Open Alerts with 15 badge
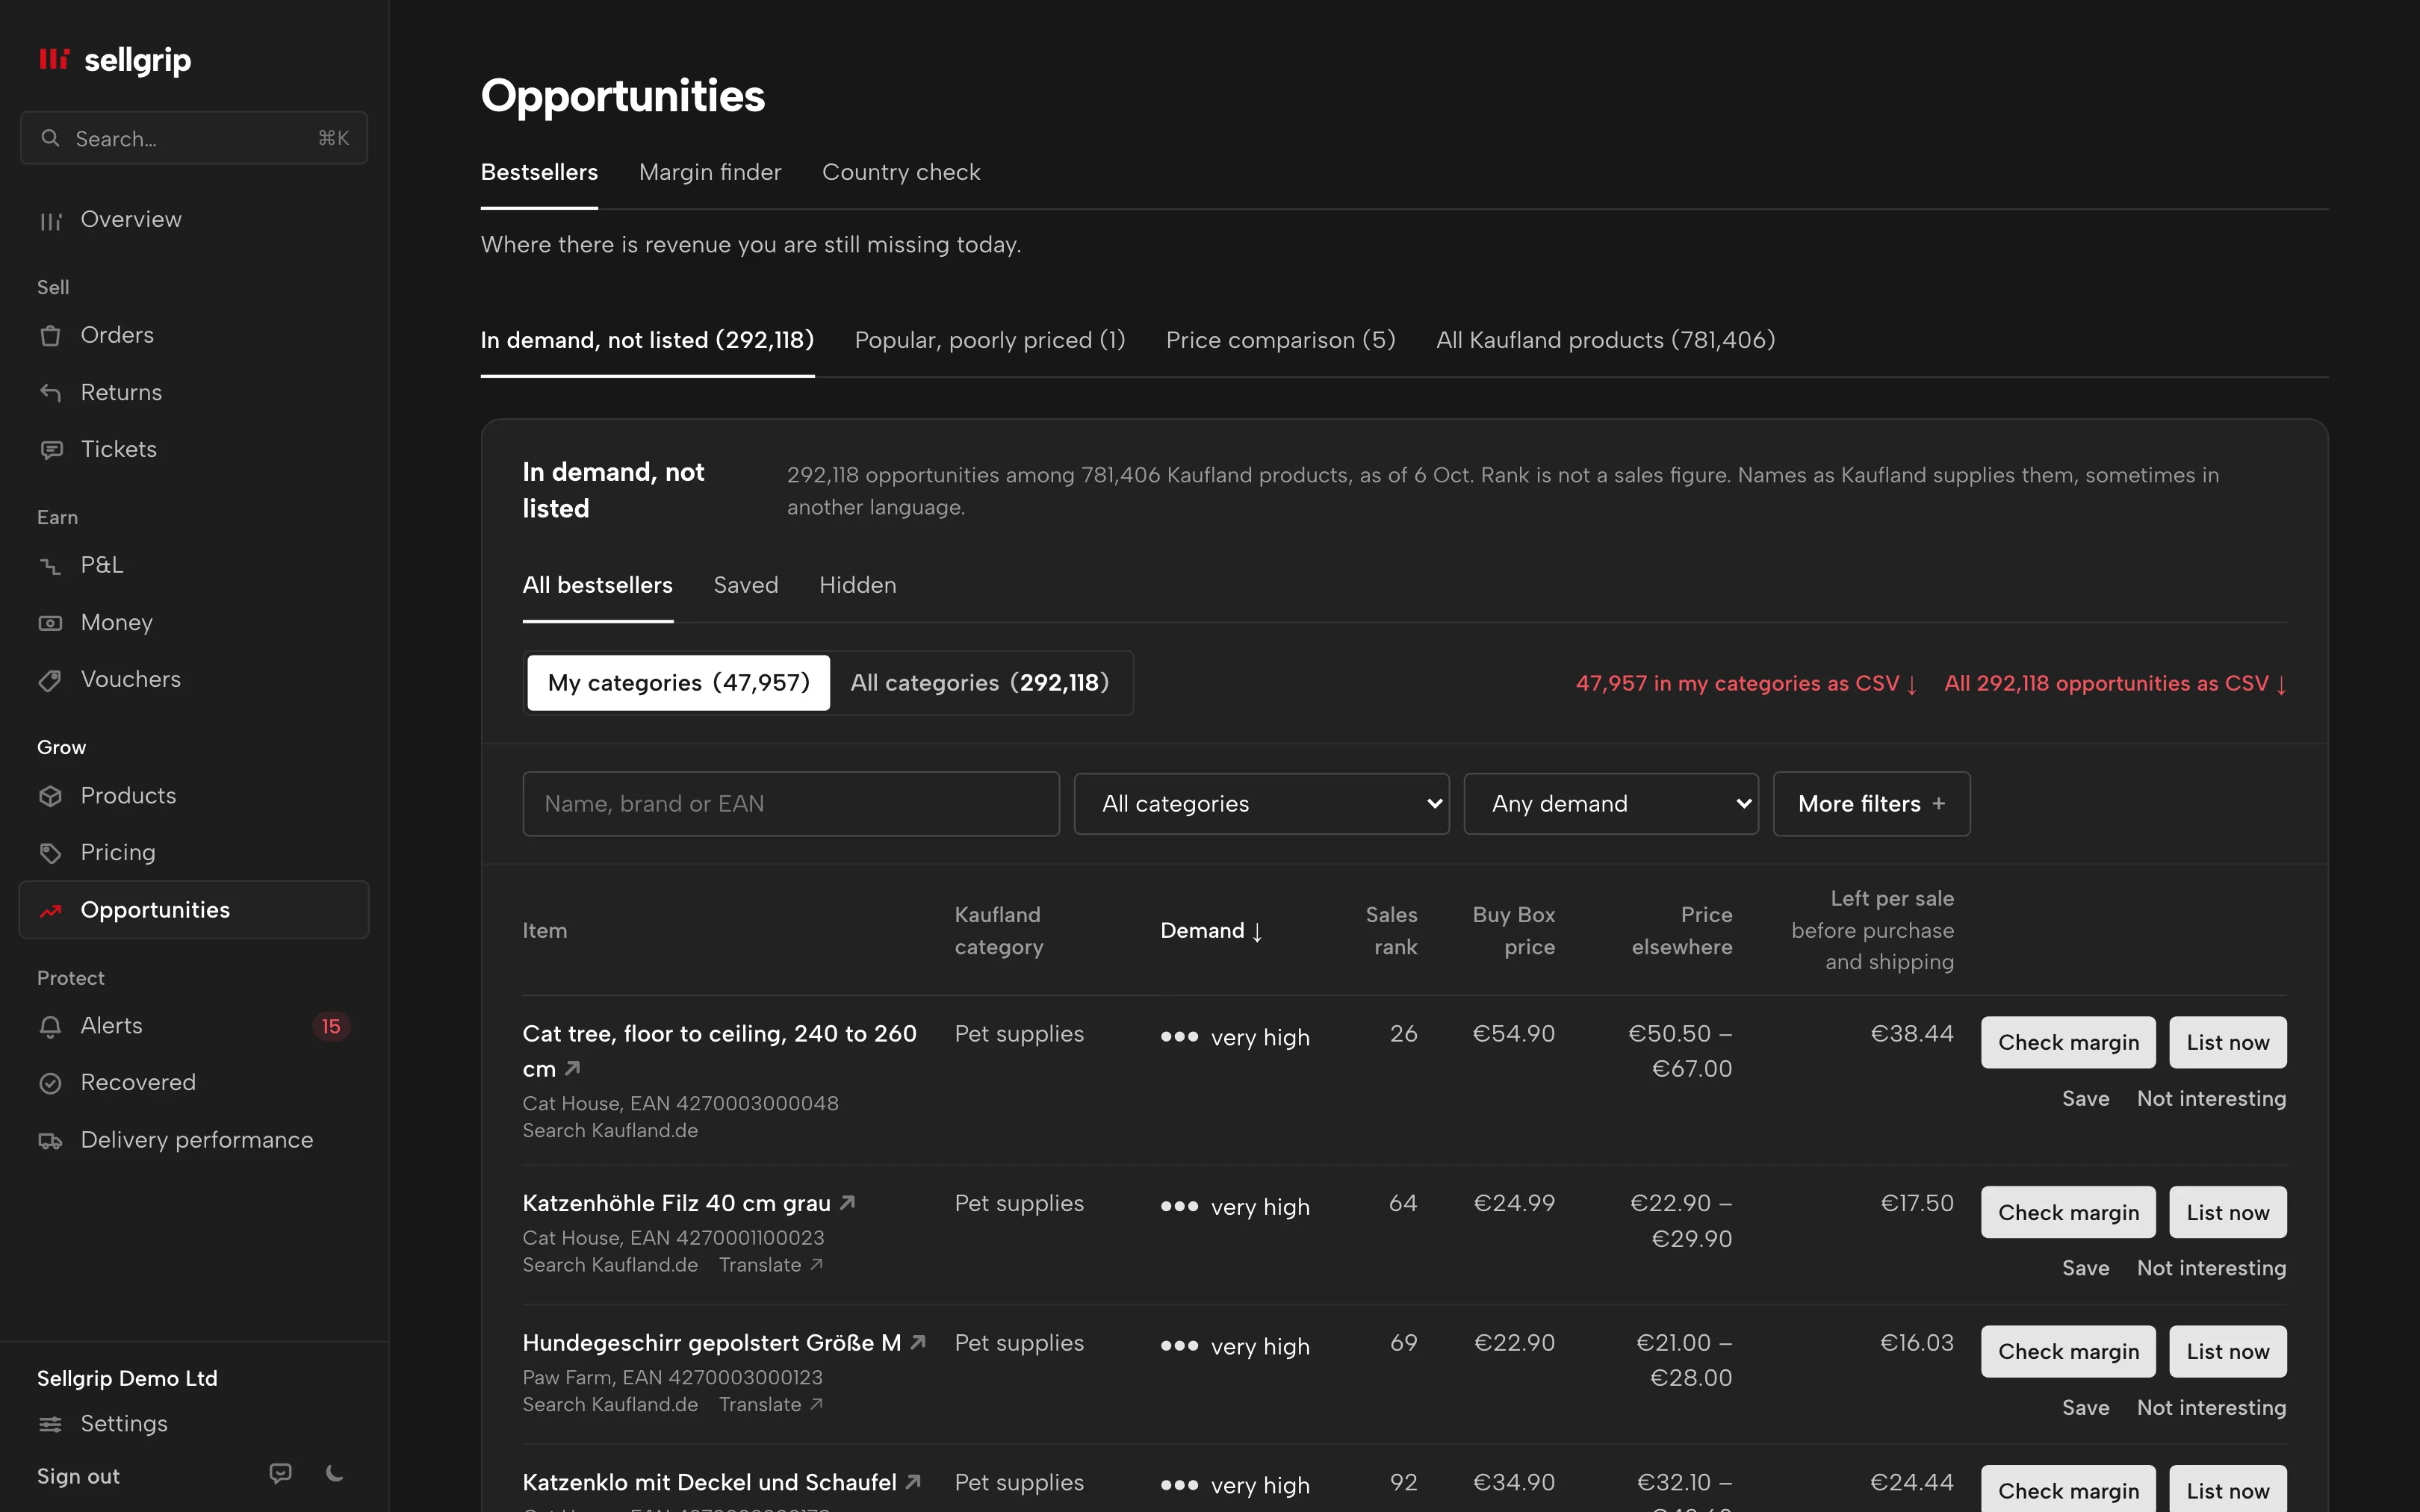 (x=194, y=1026)
